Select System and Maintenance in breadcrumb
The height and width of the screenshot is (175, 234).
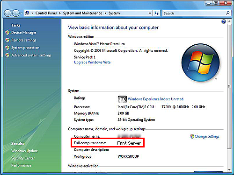coord(82,13)
